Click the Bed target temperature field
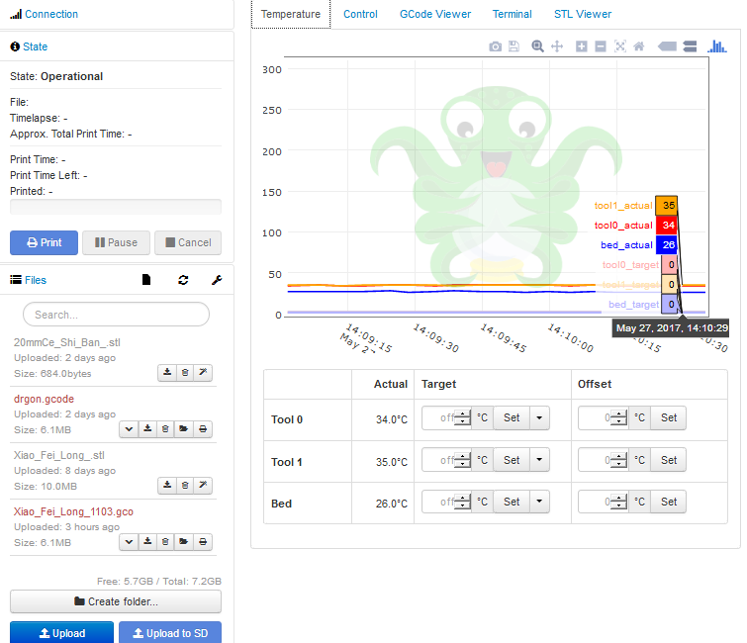Screen dimensions: 747x643 [x=446, y=502]
